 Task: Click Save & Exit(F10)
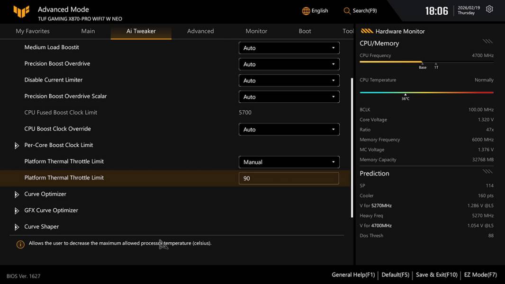(x=436, y=275)
